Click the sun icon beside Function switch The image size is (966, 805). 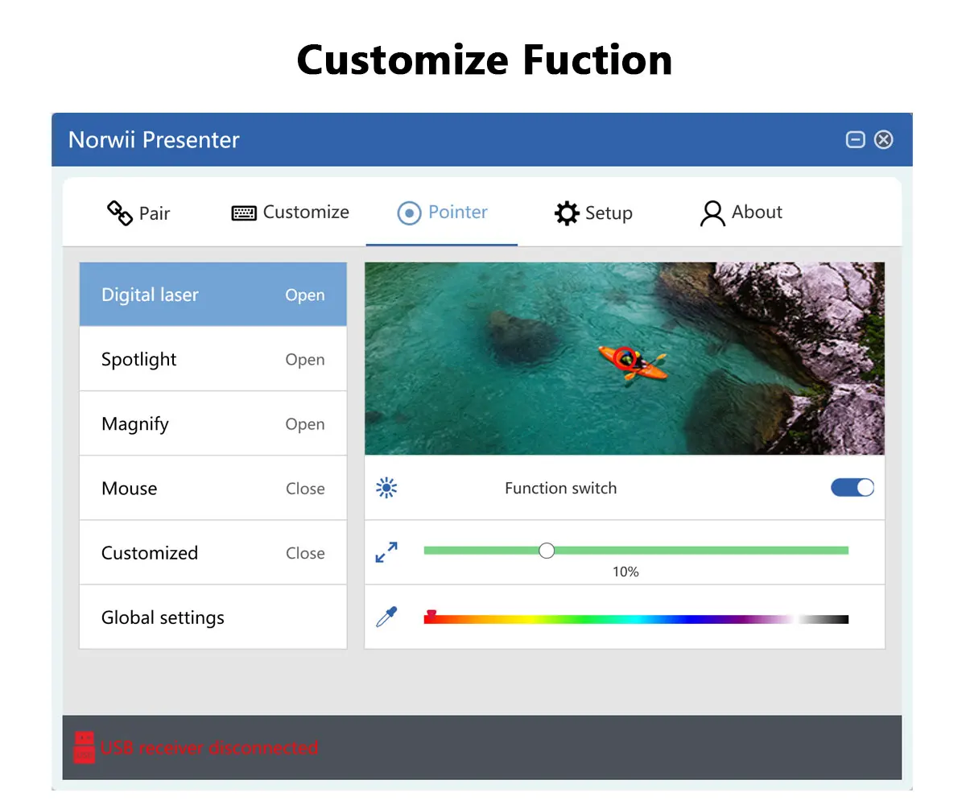(387, 488)
